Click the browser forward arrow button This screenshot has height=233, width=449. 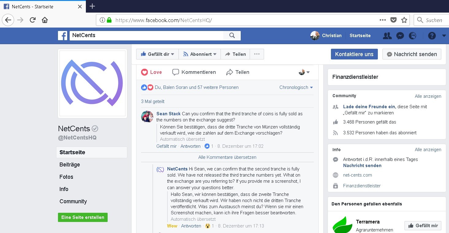(20, 20)
